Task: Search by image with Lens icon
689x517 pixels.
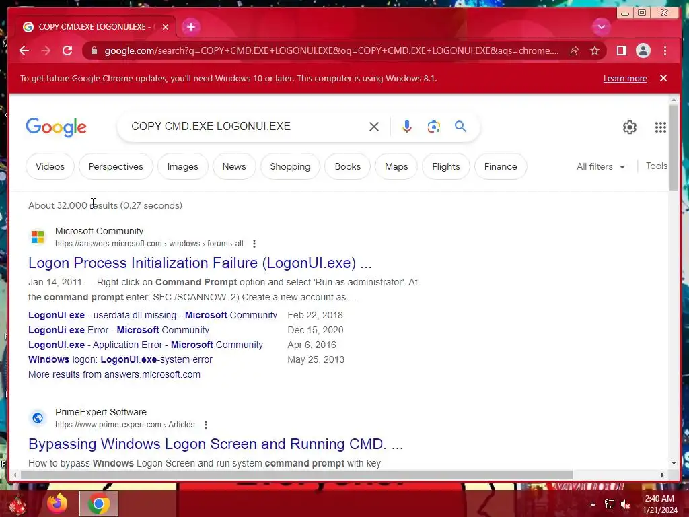Action: point(434,127)
